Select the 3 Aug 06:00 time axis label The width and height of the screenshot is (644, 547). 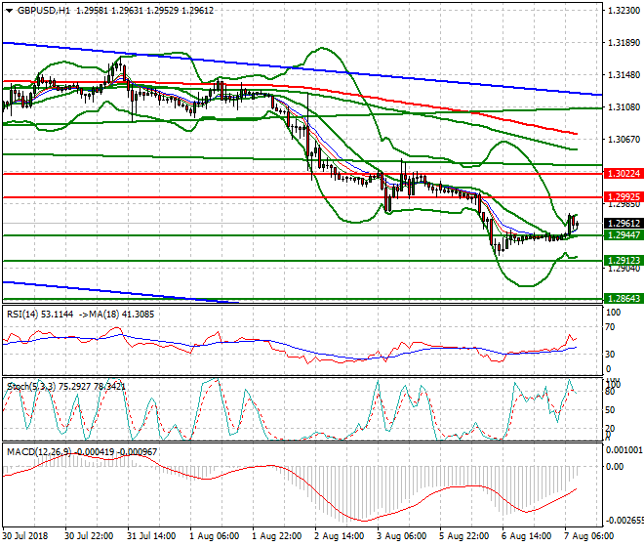401,538
